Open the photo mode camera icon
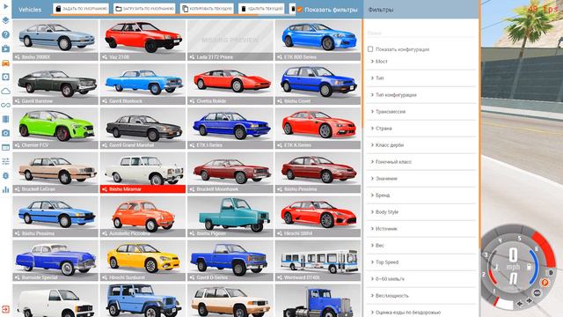 (x=6, y=133)
